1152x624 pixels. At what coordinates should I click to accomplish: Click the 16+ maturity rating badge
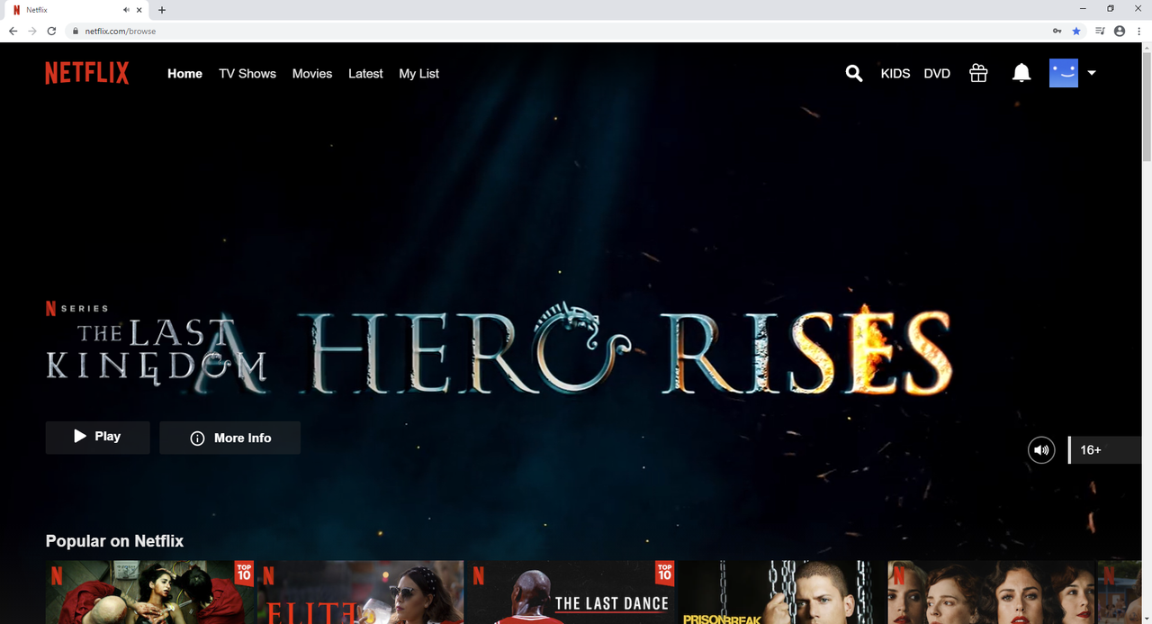1104,449
